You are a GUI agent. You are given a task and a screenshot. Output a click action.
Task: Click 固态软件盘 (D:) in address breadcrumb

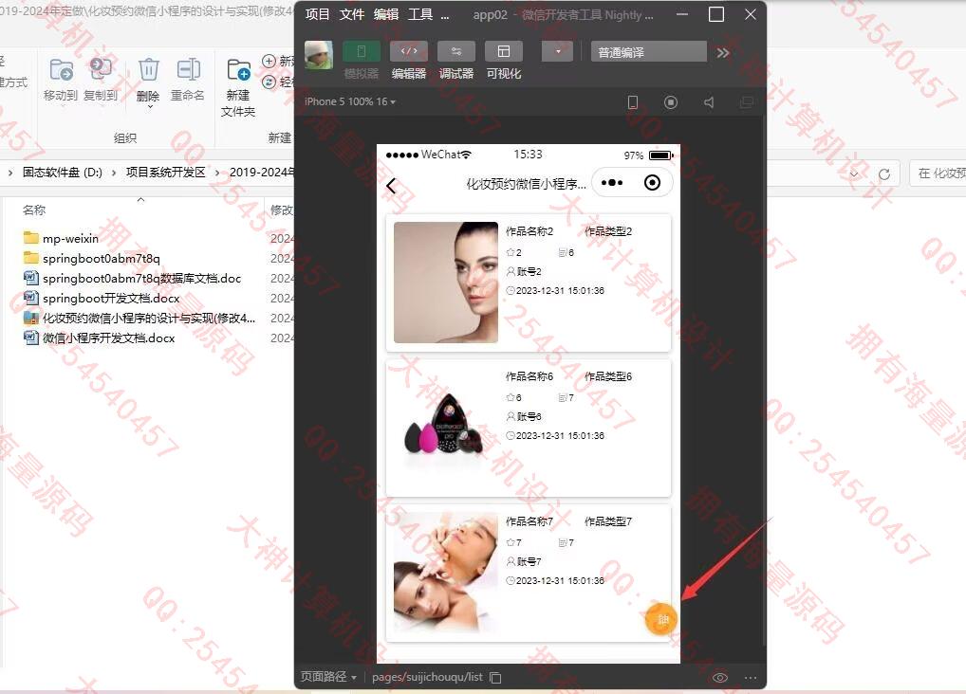pos(63,173)
